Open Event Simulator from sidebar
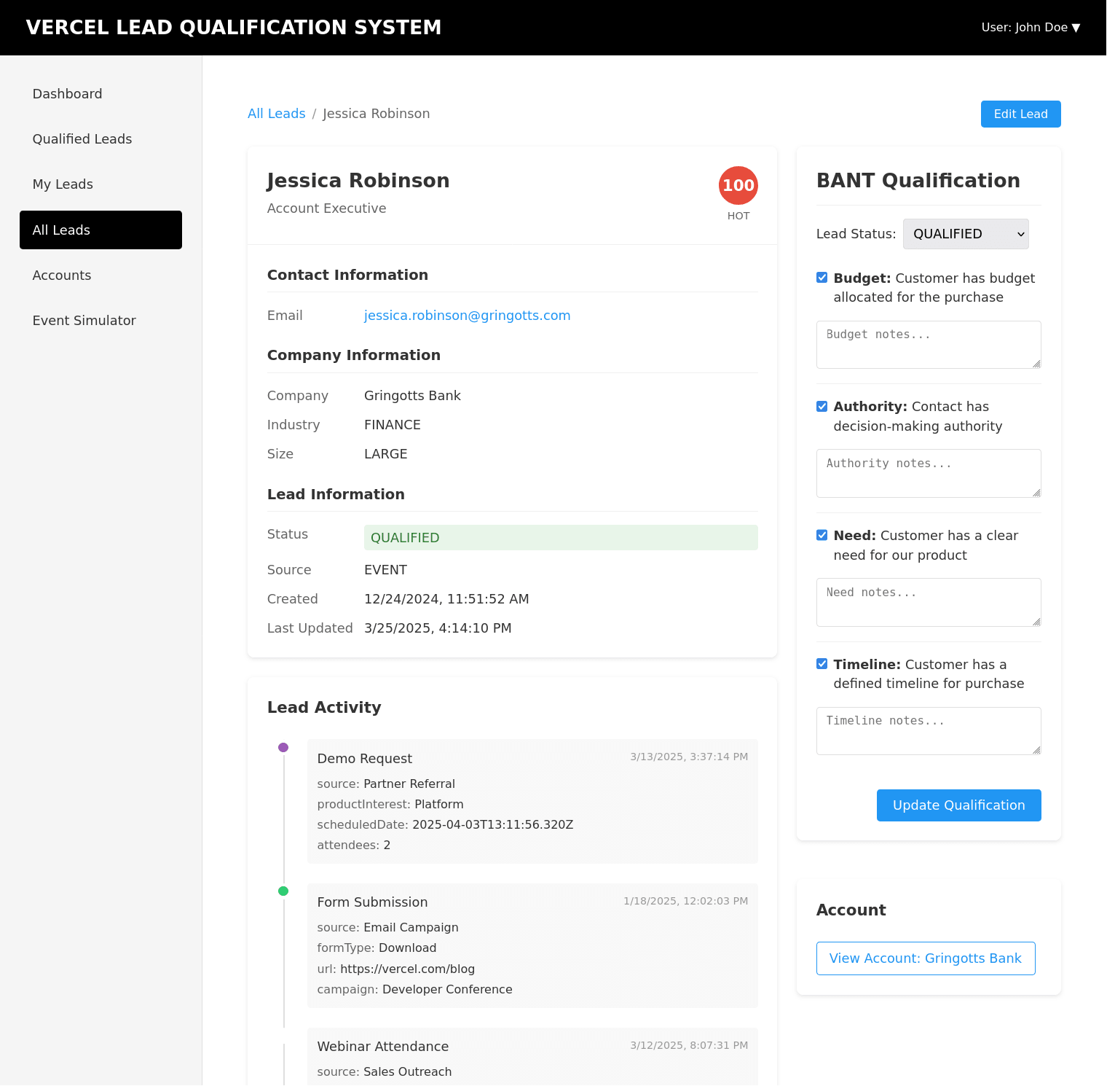 pos(101,321)
